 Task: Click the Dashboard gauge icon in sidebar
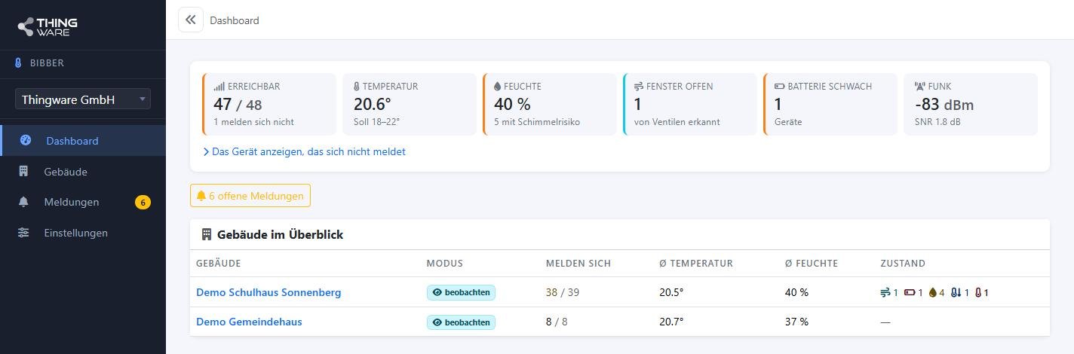click(25, 140)
